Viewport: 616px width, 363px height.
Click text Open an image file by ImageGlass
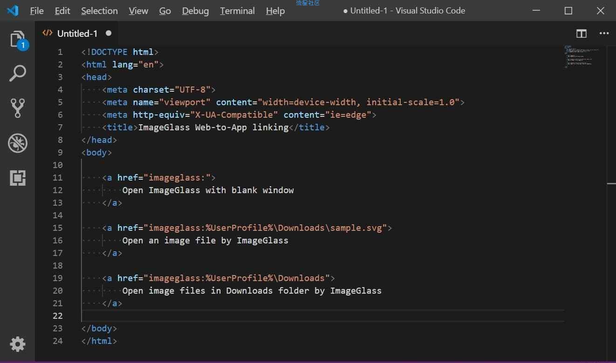click(205, 240)
